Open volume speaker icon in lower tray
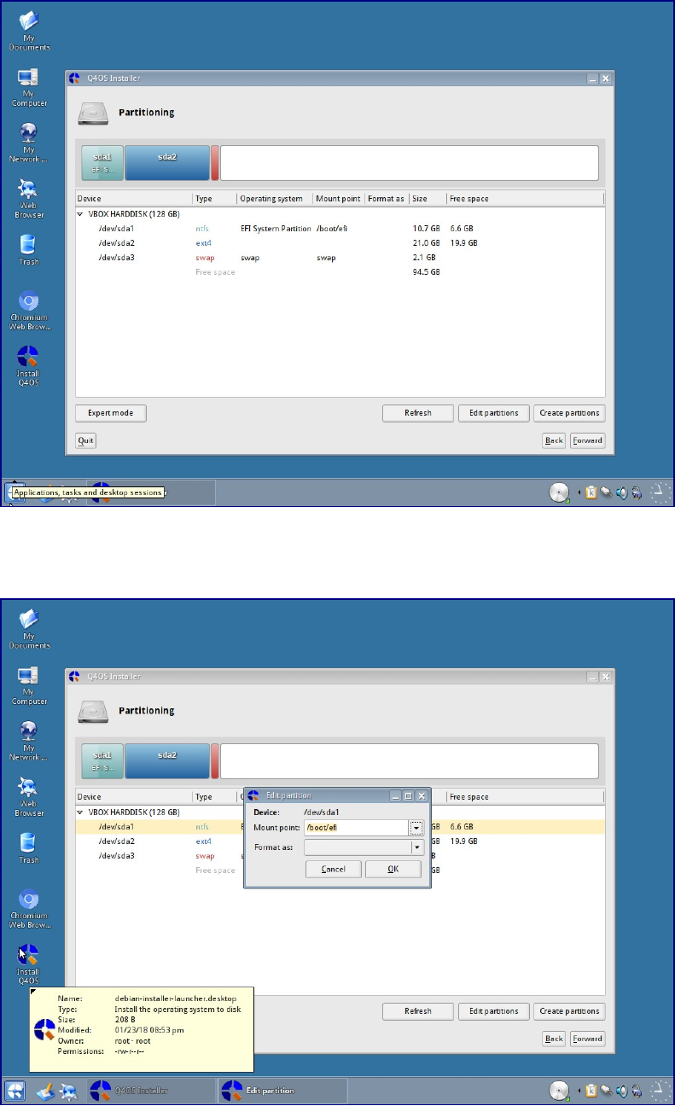 [x=622, y=1090]
